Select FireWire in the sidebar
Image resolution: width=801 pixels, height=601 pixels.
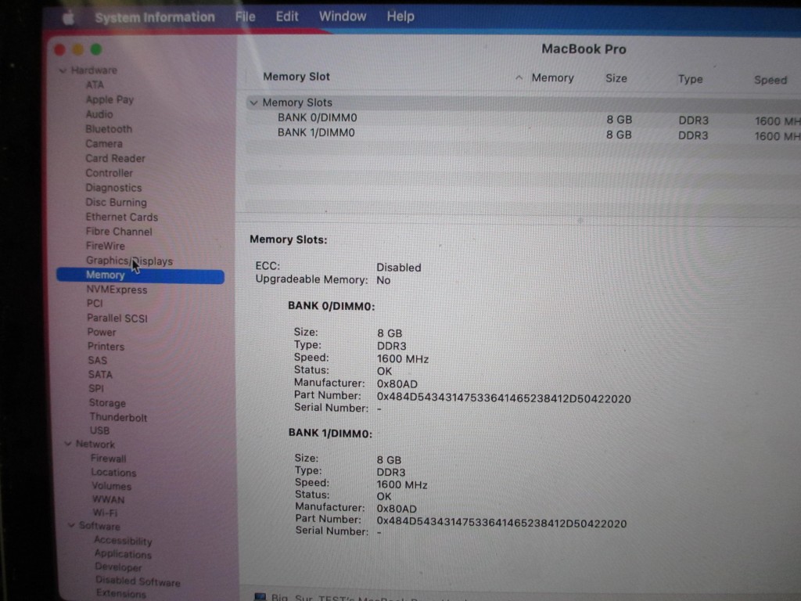click(x=106, y=246)
